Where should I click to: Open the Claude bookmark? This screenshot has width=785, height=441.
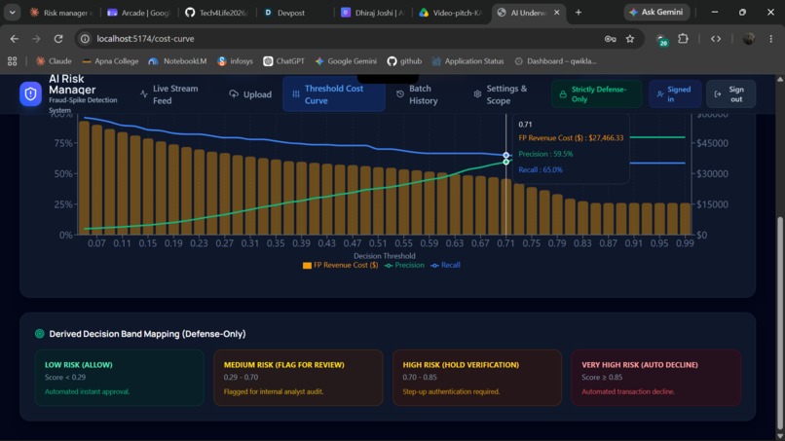click(54, 61)
